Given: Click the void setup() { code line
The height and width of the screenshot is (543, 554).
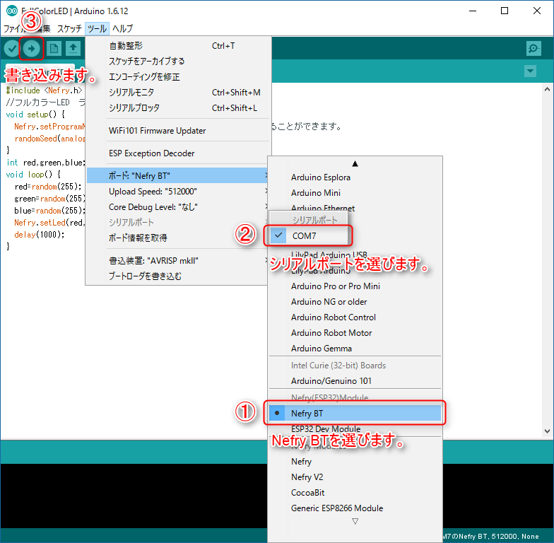Looking at the screenshot, I should click(35, 115).
